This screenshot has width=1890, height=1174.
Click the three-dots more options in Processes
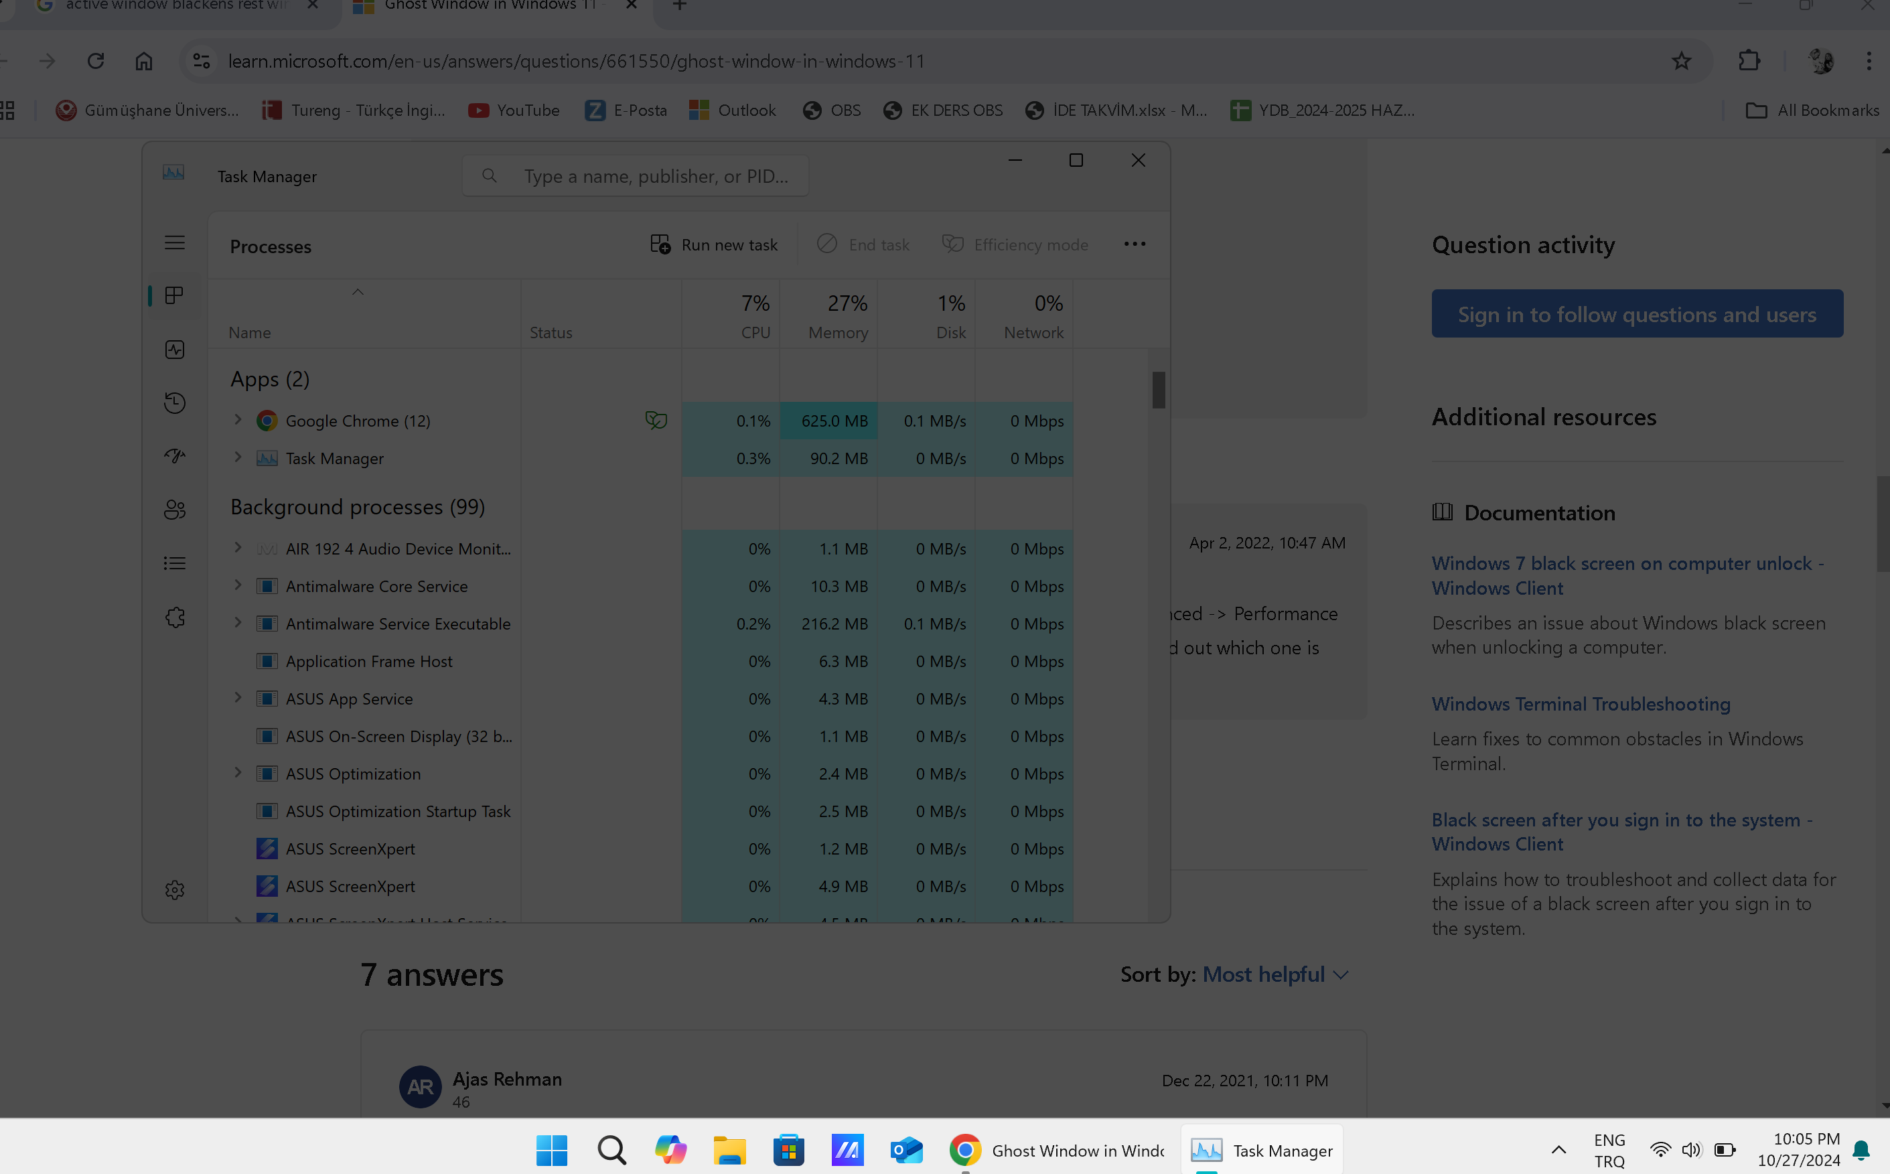(1135, 244)
